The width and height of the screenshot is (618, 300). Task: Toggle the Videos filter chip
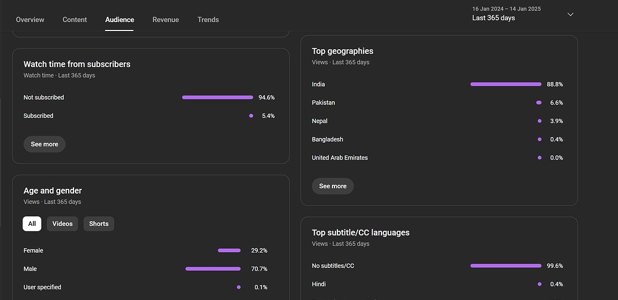(x=62, y=224)
